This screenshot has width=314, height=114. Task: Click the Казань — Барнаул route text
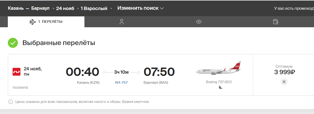point(29,8)
